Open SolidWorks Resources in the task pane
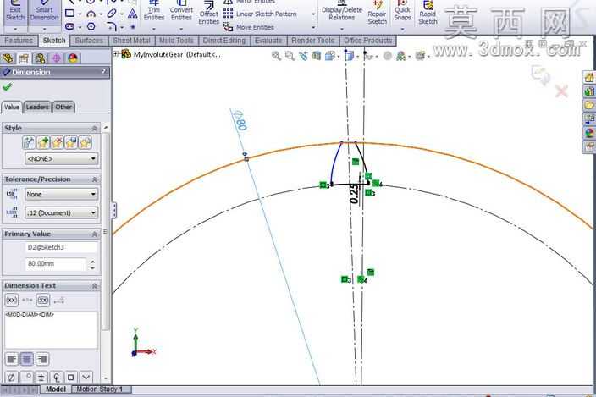This screenshot has width=596, height=397. coord(588,78)
